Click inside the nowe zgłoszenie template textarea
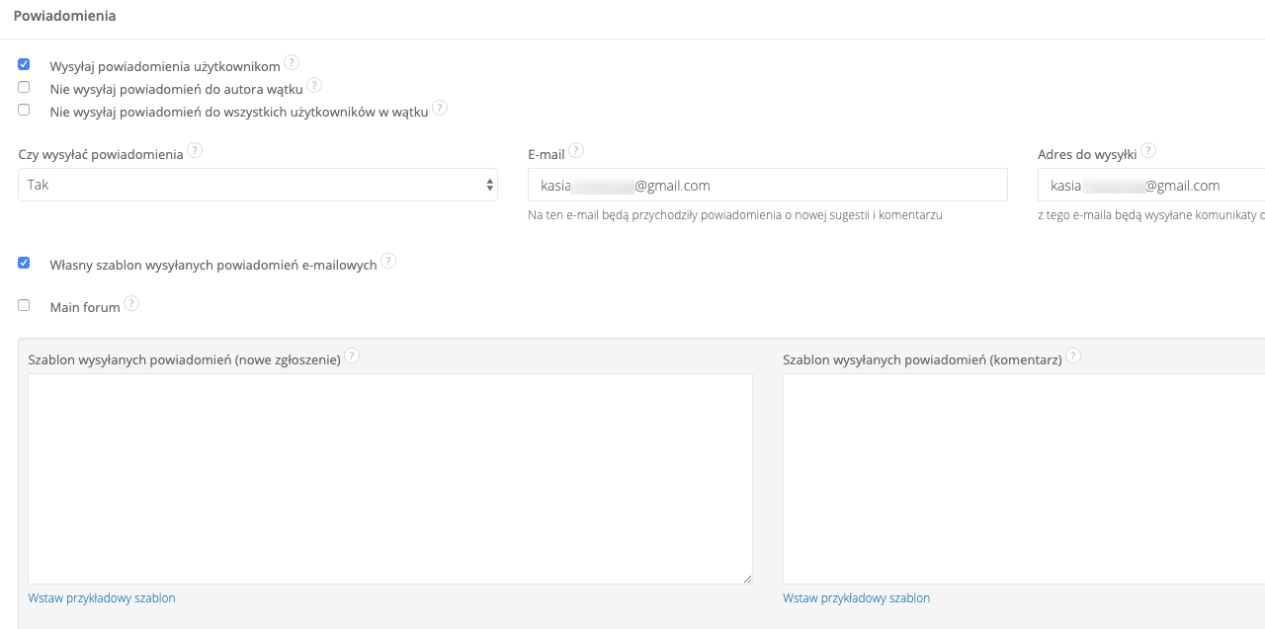The width and height of the screenshot is (1265, 629). [x=389, y=478]
